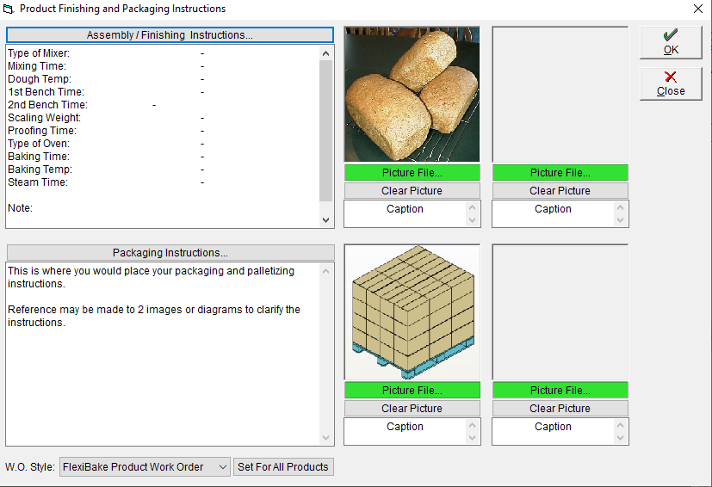Viewport: 712px width, 487px height.
Task: Select the palletized boxes picture thumbnail
Action: point(412,312)
